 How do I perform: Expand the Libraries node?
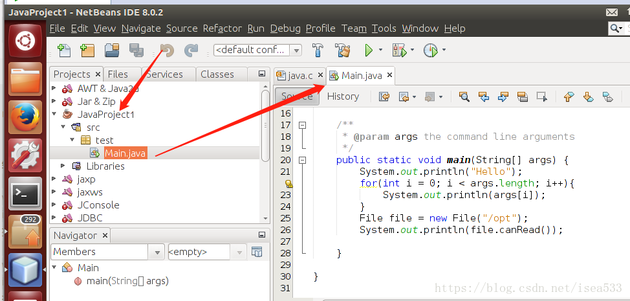[63, 166]
